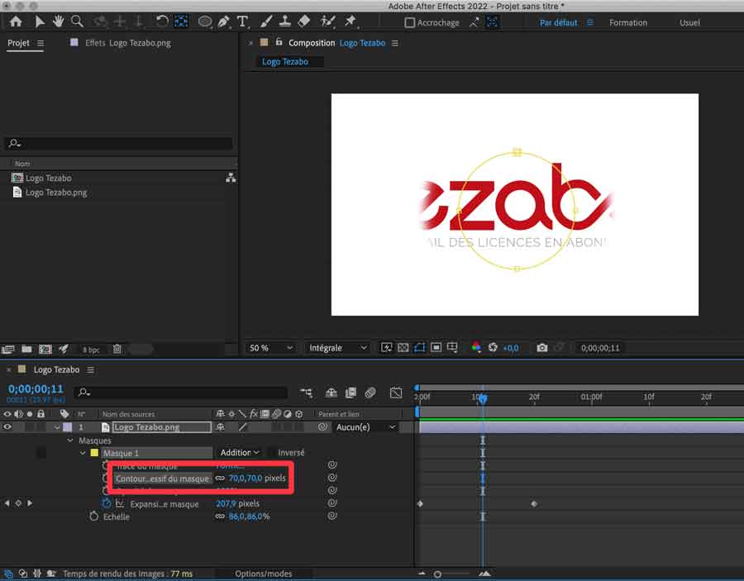Open the Projet panel menu
This screenshot has height=581, width=744.
tap(41, 43)
